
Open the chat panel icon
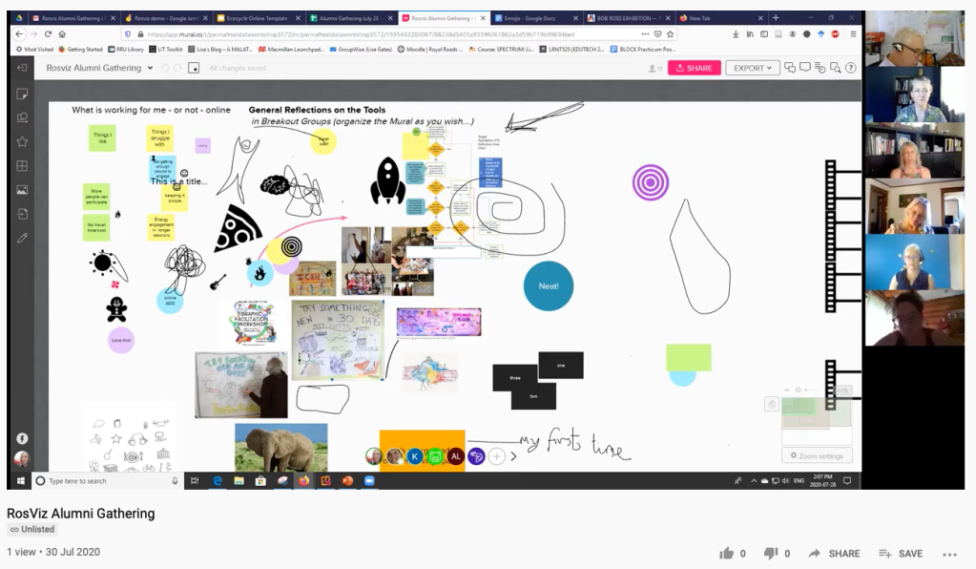click(790, 67)
